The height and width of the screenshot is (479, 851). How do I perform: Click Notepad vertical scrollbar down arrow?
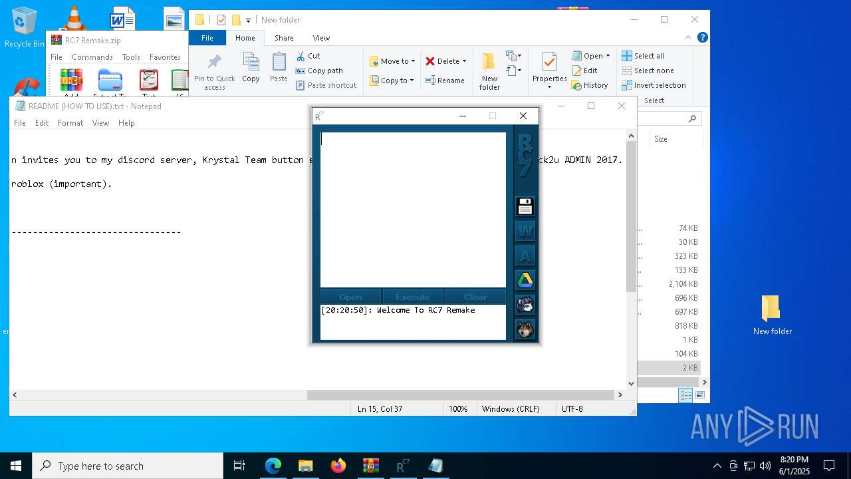tap(632, 383)
